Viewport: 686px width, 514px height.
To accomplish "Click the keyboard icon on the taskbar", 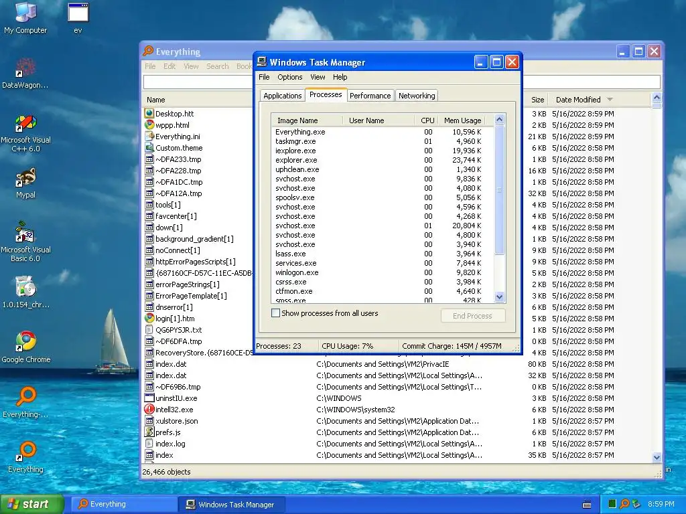I will tap(587, 505).
